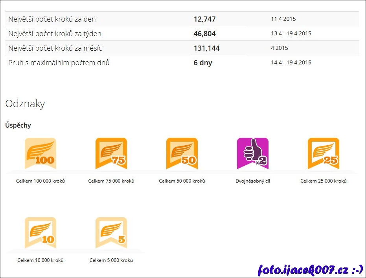Select the 25,000 steps badge icon
The width and height of the screenshot is (366, 278).
pos(324,154)
